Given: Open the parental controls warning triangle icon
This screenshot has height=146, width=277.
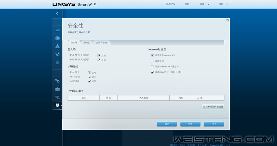Looking at the screenshot, I should [x=57, y=46].
